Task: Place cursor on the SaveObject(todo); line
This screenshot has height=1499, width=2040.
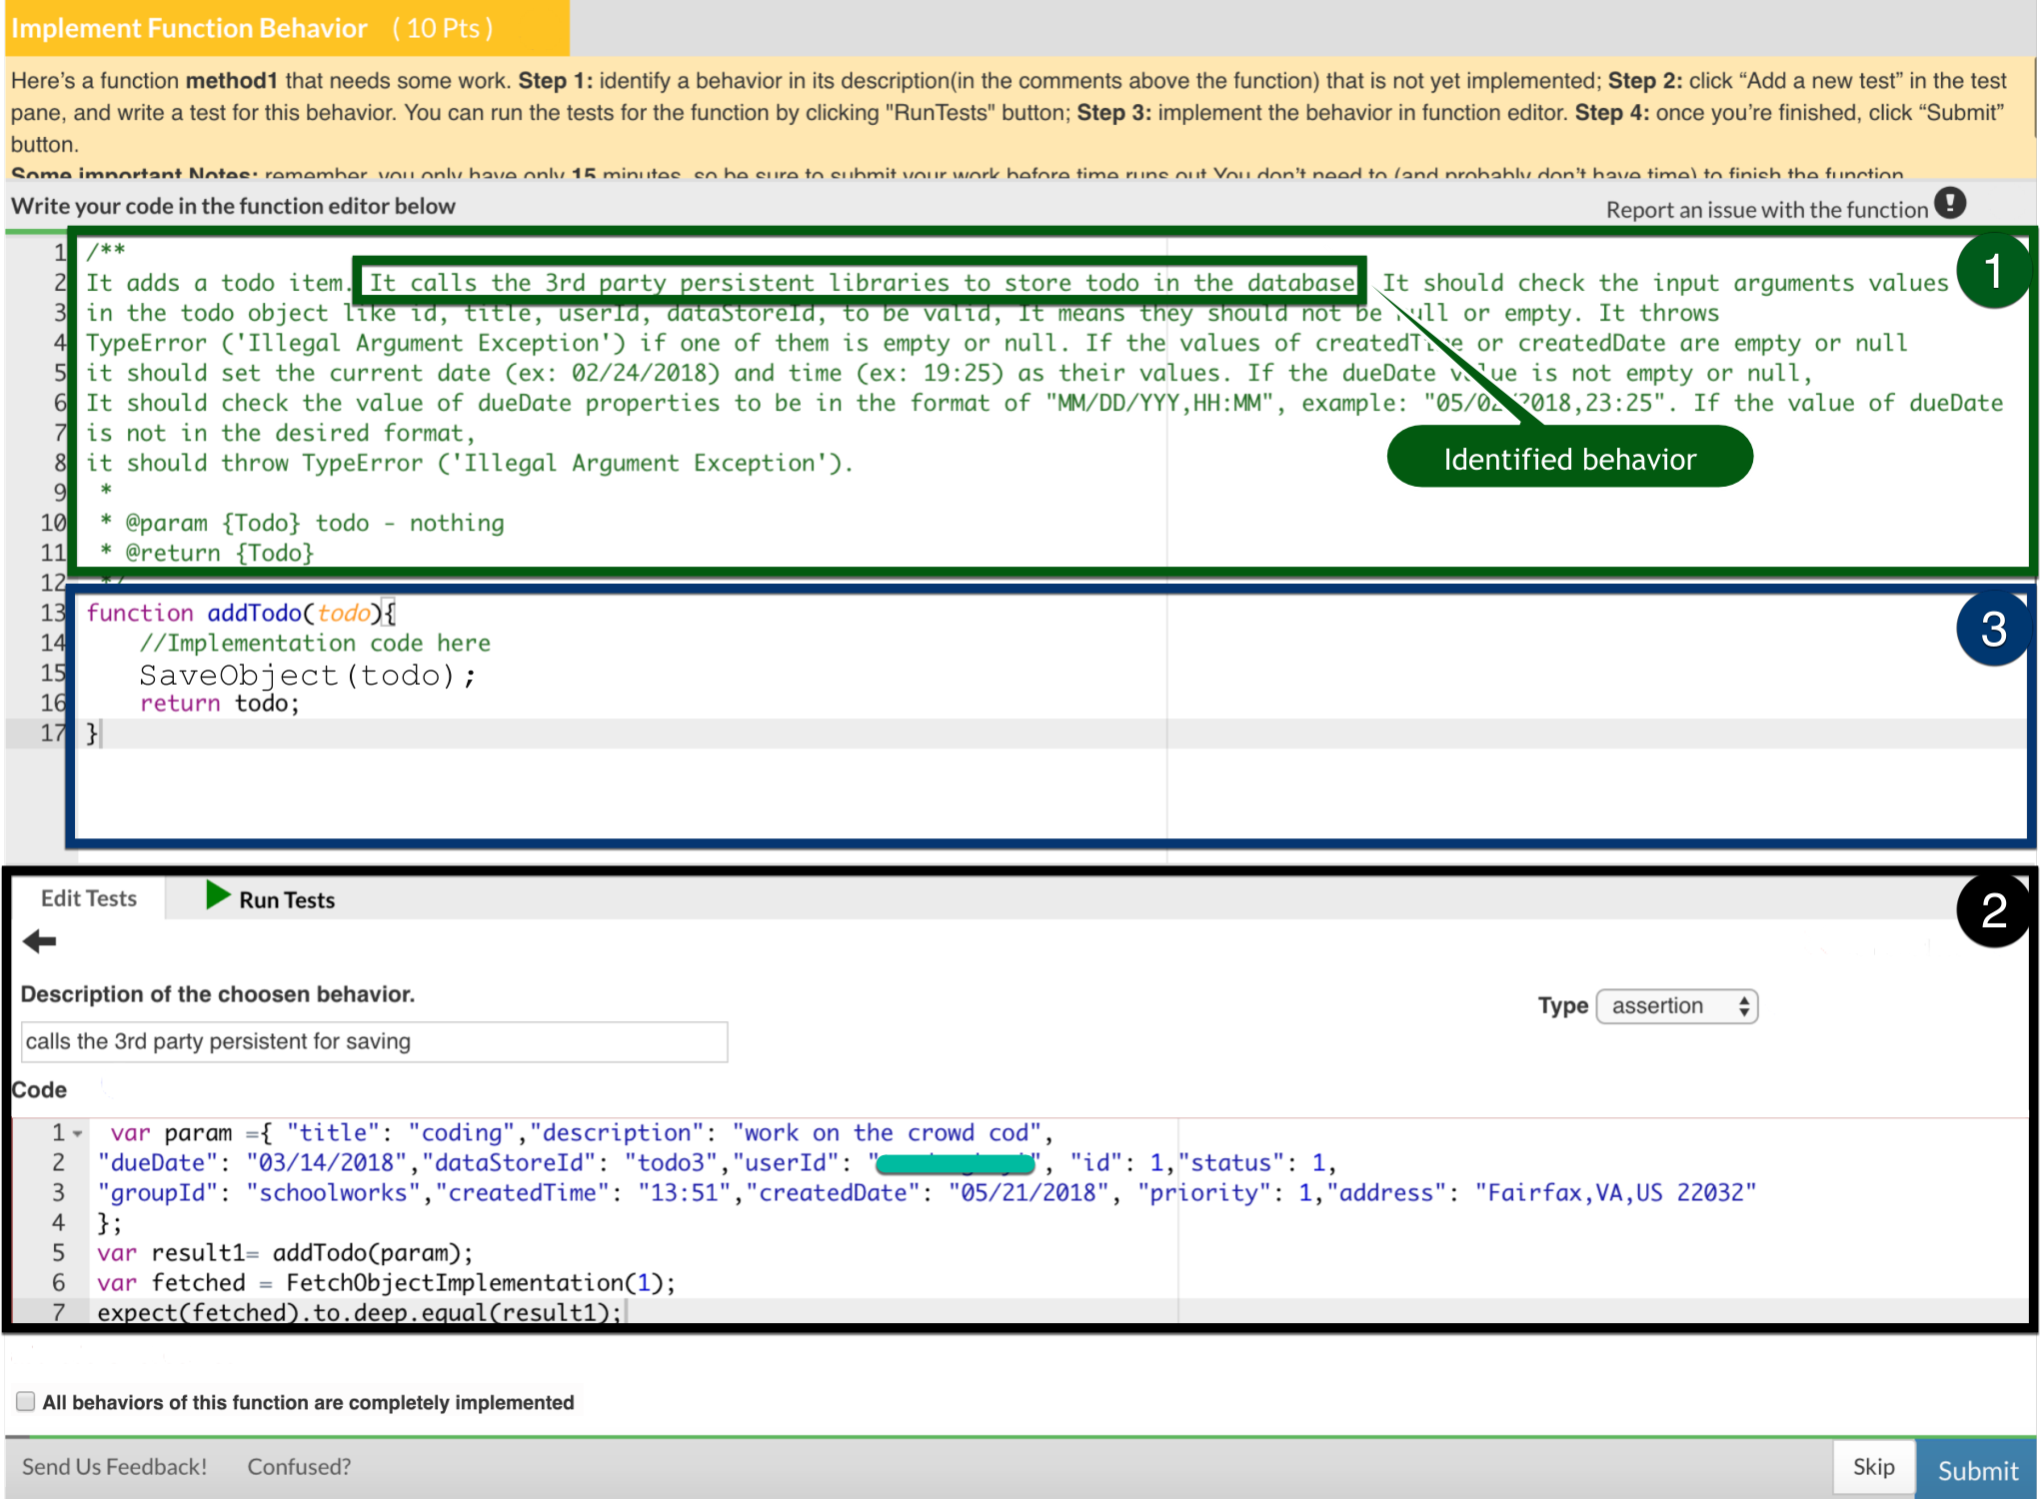Action: (307, 676)
